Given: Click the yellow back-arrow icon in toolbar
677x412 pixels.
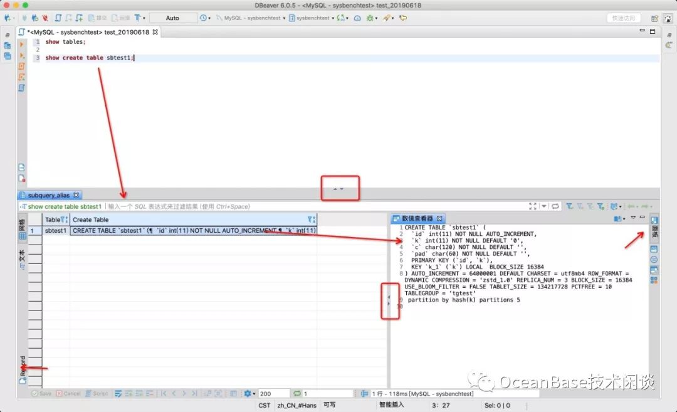Looking at the screenshot, I should (x=403, y=18).
